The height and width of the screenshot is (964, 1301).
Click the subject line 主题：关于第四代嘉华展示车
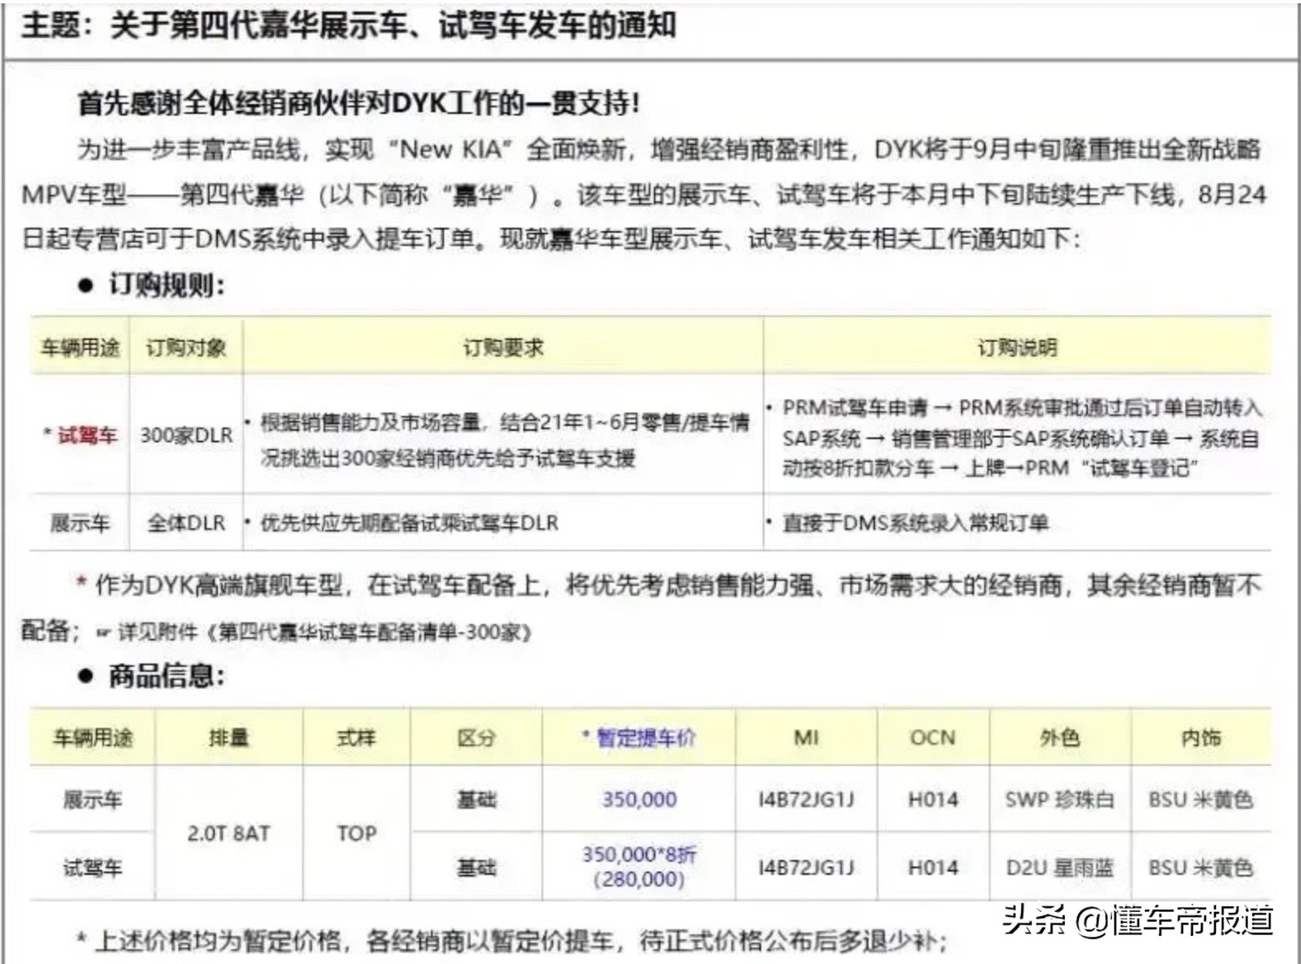348,25
